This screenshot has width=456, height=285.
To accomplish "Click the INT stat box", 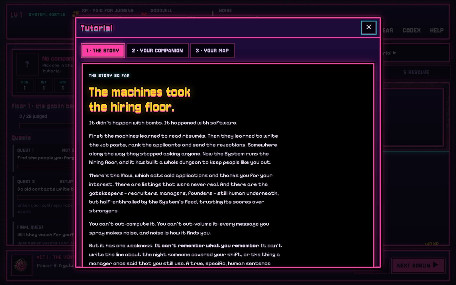I will (44, 85).
